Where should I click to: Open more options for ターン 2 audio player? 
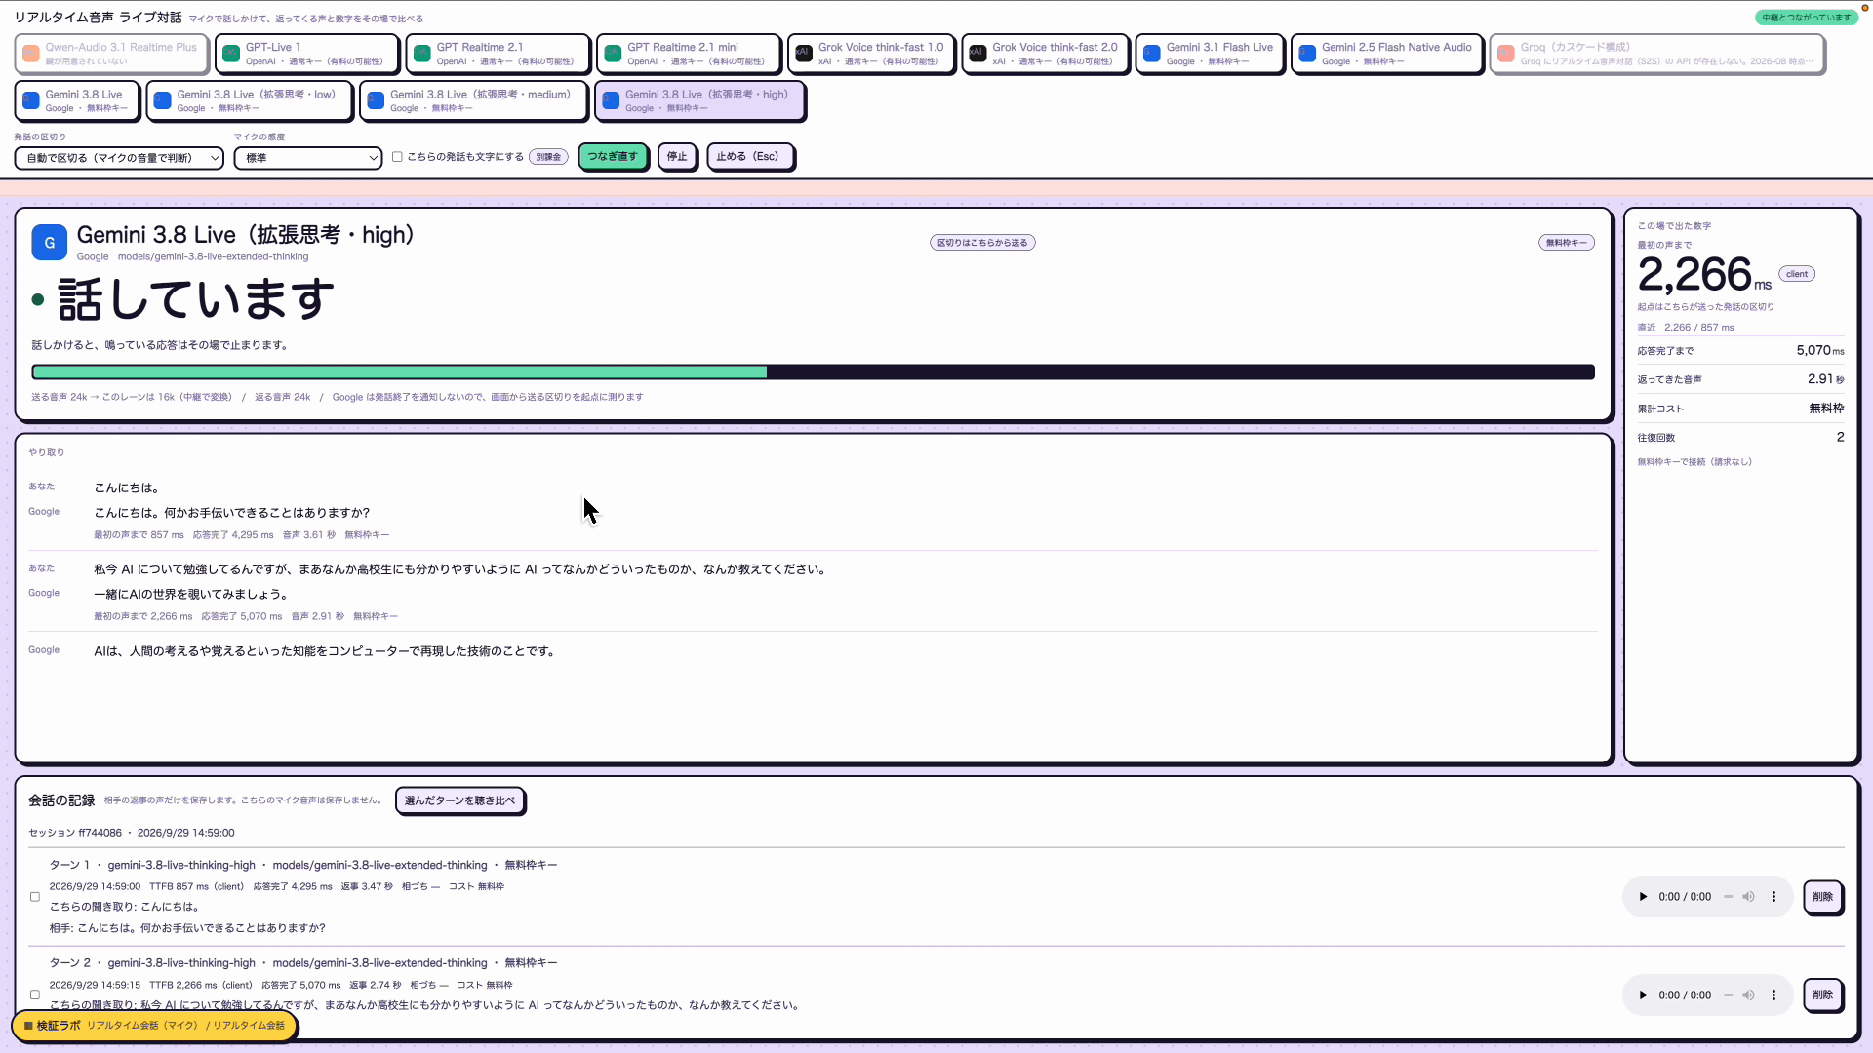tap(1773, 995)
